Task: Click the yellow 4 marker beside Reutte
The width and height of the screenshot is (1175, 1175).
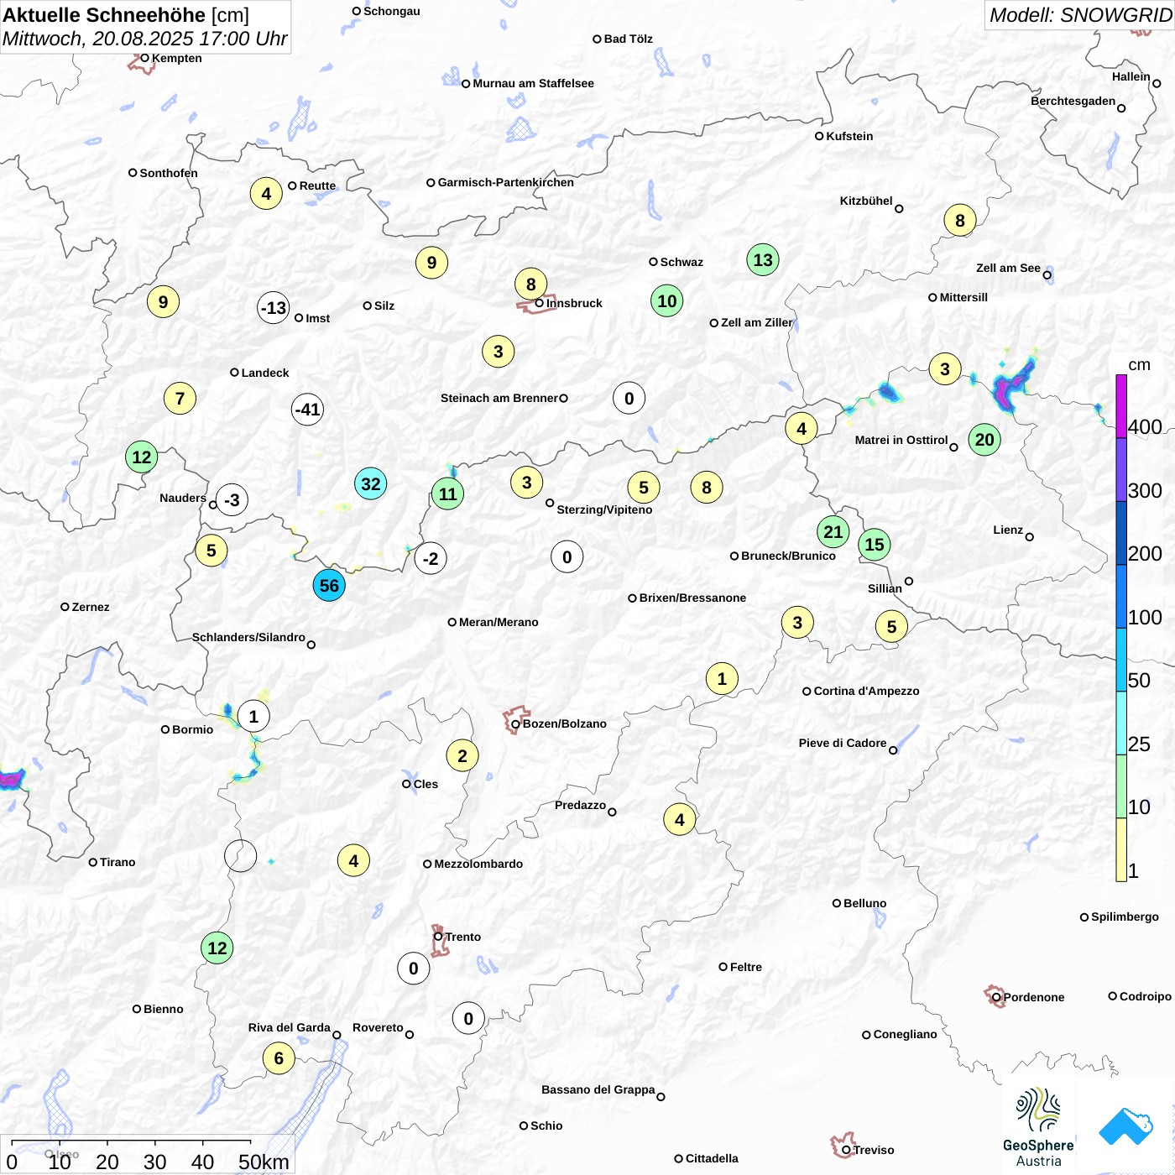Action: pos(266,194)
